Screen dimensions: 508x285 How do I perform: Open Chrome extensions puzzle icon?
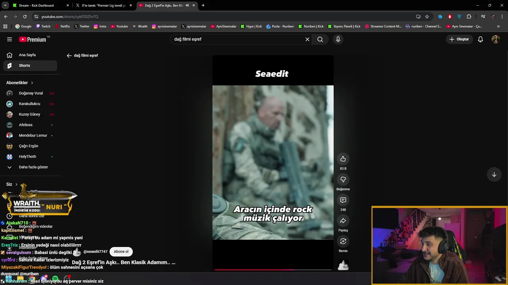tap(469, 17)
